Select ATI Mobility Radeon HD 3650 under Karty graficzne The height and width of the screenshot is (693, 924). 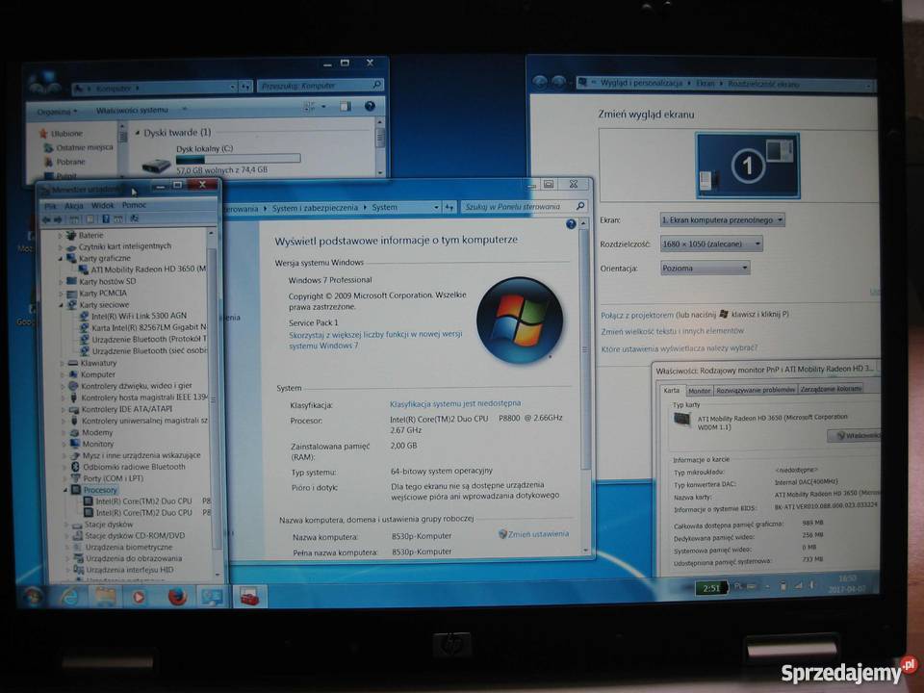144,269
